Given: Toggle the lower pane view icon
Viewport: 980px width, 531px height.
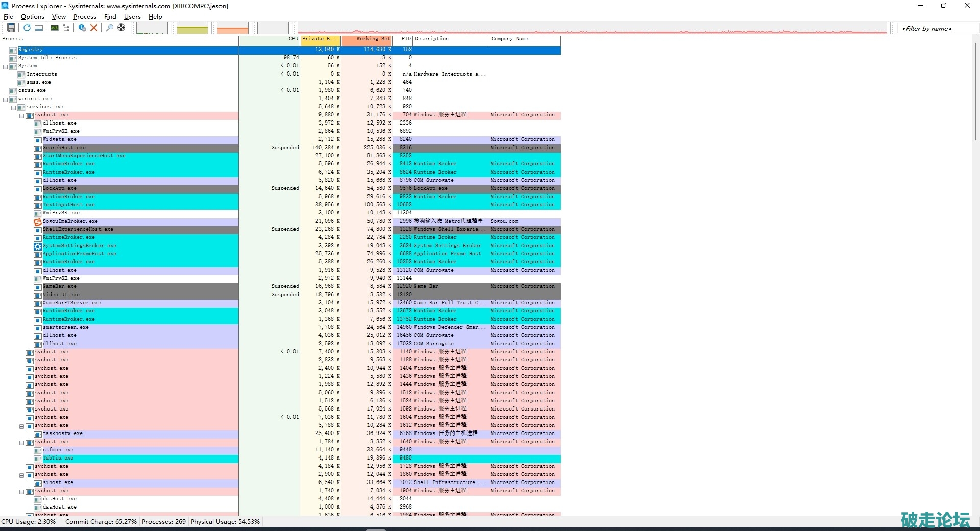Looking at the screenshot, I should pos(39,28).
